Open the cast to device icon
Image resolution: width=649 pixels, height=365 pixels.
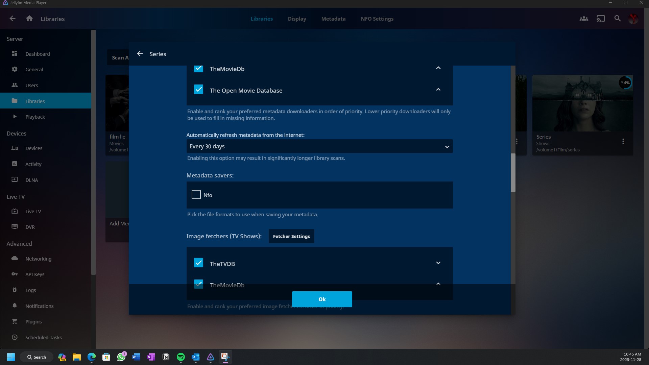click(601, 19)
